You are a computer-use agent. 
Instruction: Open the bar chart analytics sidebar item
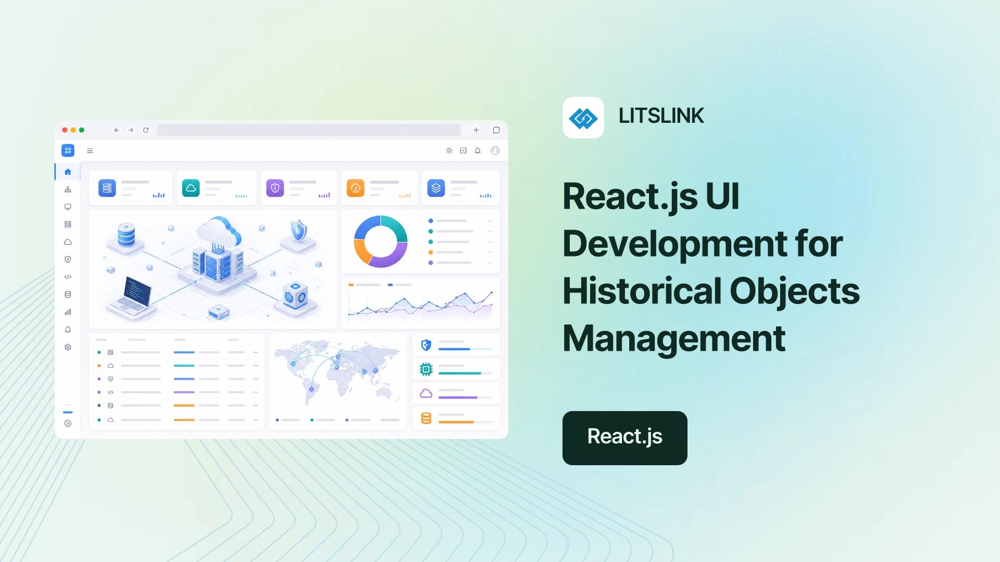pos(68,312)
